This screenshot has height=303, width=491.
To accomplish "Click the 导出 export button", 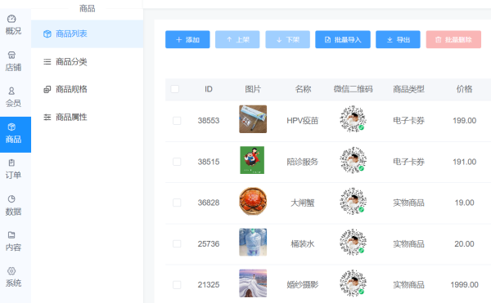I will pos(398,39).
